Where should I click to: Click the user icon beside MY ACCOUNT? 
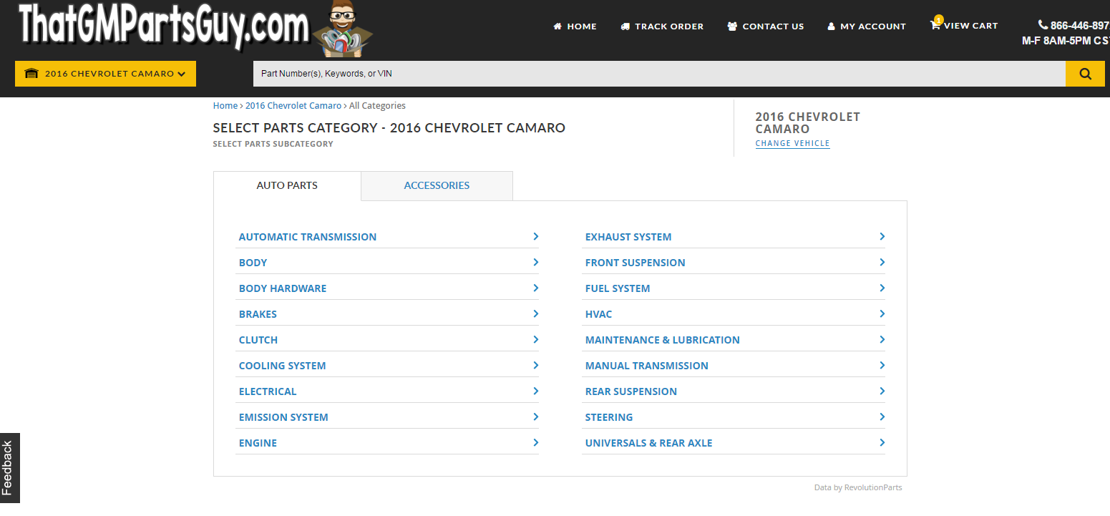click(x=831, y=26)
